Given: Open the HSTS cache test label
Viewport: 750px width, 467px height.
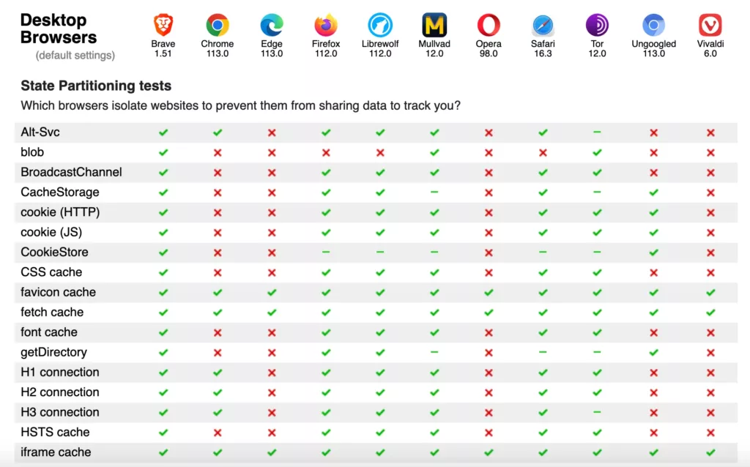Looking at the screenshot, I should 55,433.
